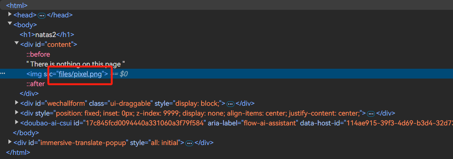Viewport: 453px width, 159px height.
Task: Expand the wechallform div node
Action: (x=17, y=102)
